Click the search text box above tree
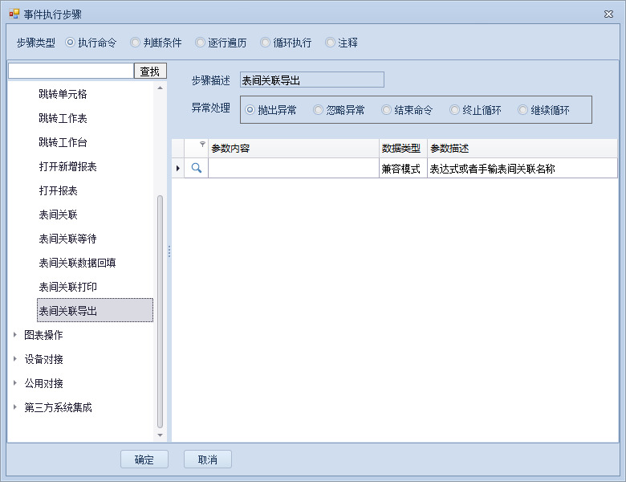Viewport: 626px width, 482px height. (71, 71)
